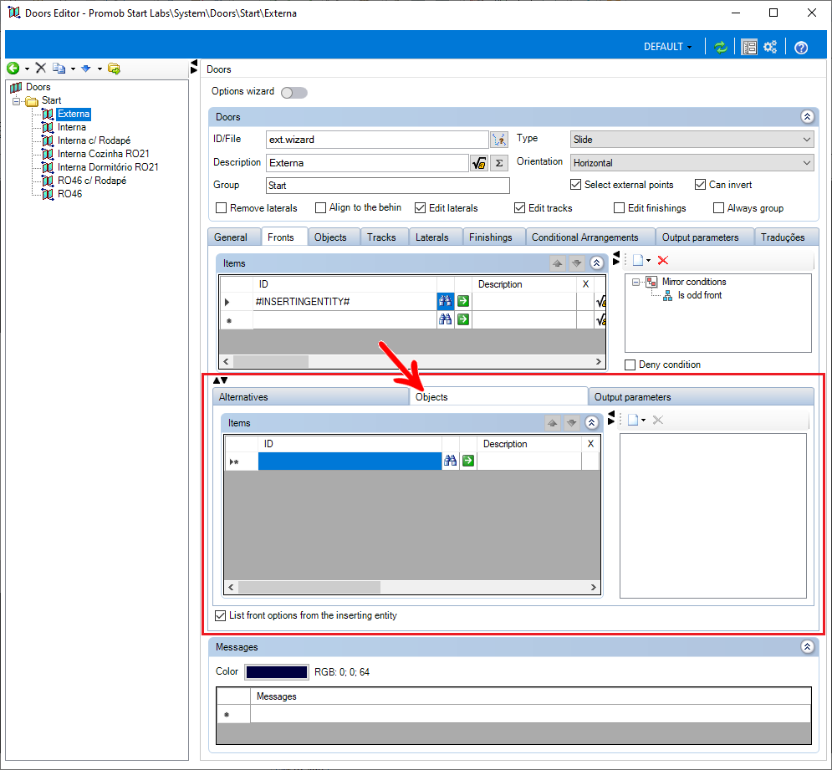This screenshot has width=832, height=770.
Task: Collapse the lower Items panel
Action: pyautogui.click(x=592, y=423)
